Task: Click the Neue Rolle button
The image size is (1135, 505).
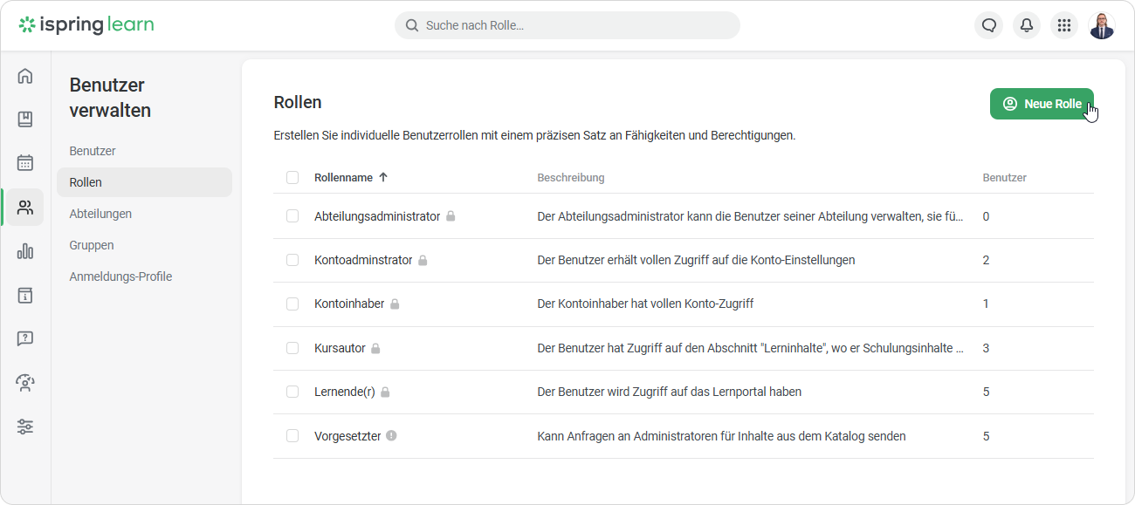Action: point(1042,104)
